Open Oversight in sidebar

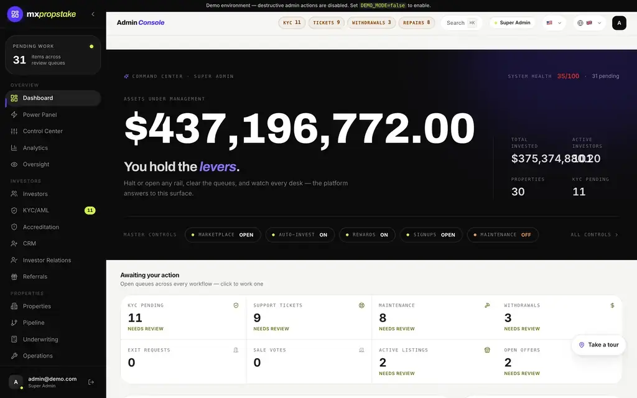coord(53,164)
